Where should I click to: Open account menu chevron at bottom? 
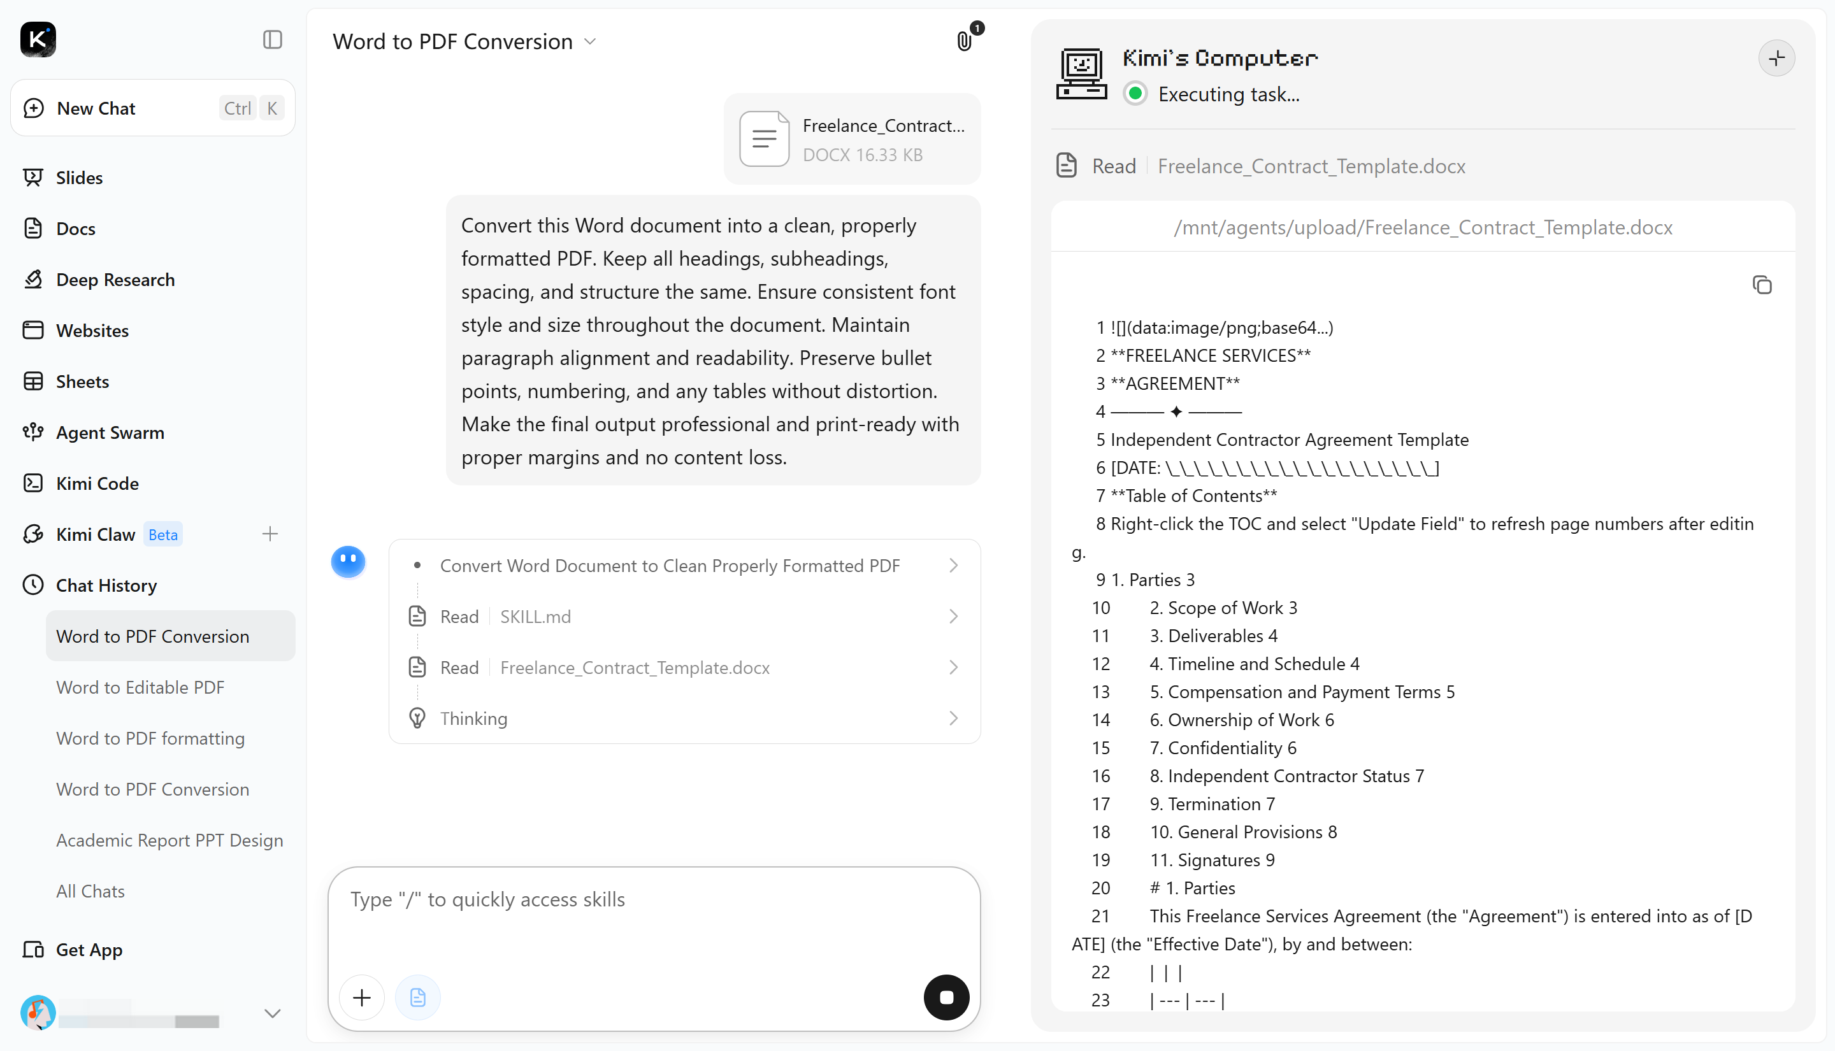[272, 1013]
